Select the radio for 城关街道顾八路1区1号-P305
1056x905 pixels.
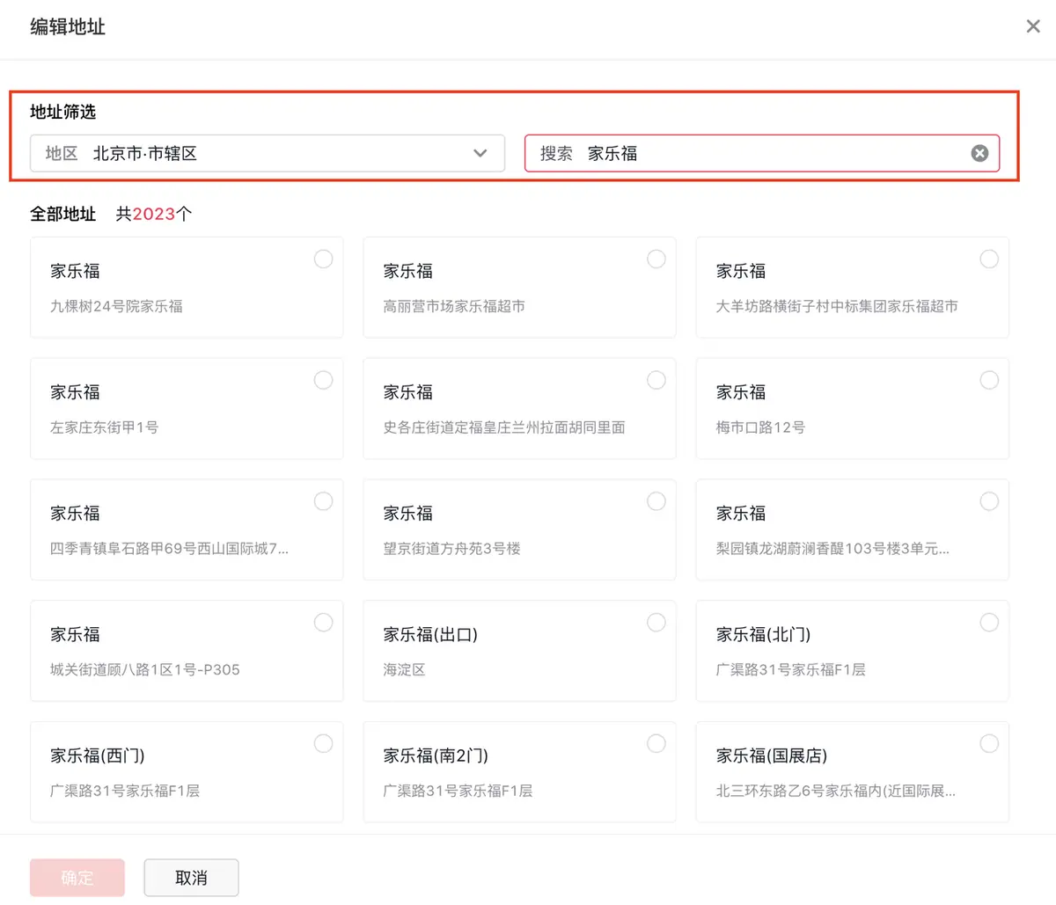pos(324,623)
